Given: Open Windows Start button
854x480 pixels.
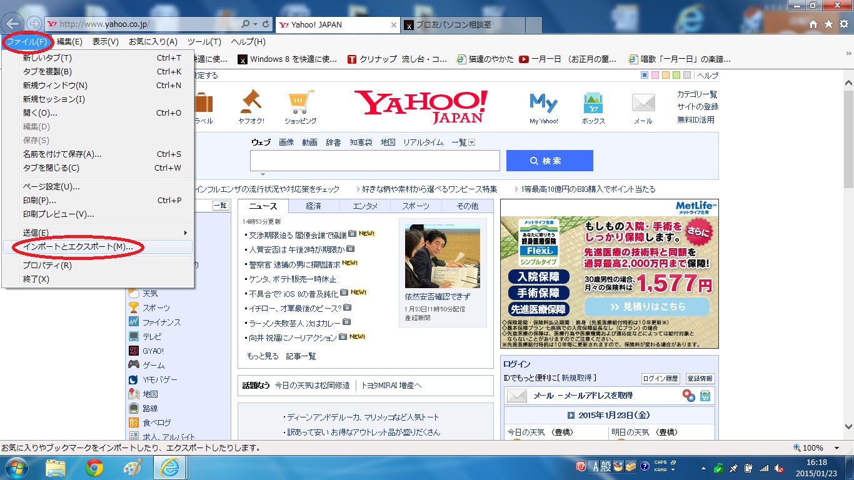Looking at the screenshot, I should point(16,467).
